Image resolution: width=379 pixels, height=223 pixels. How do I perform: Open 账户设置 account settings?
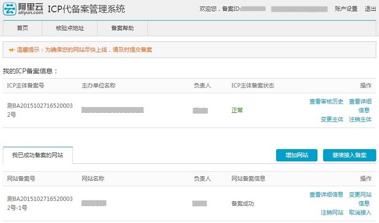point(346,9)
